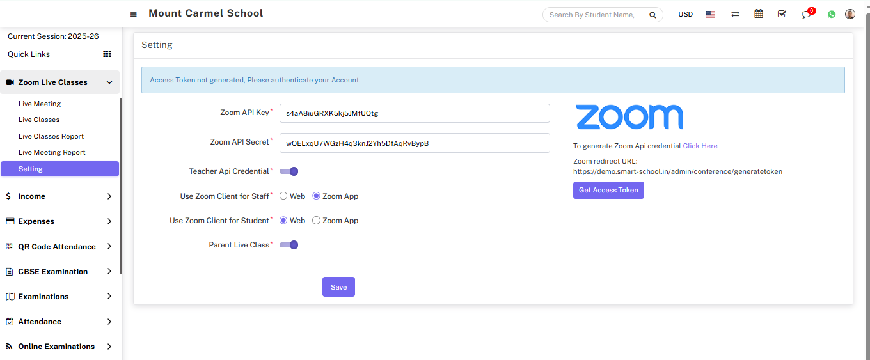Viewport: 870px width, 360px height.
Task: Toggle Teacher Api Credential switch
Action: [289, 171]
